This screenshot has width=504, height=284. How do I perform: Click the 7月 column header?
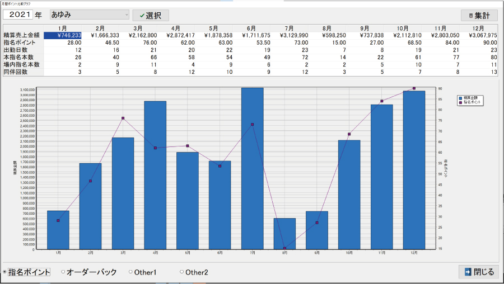[x=289, y=28]
